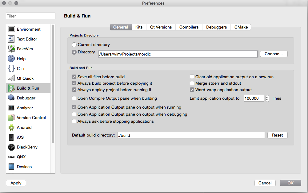Click into the projects Directory path field

178,54
